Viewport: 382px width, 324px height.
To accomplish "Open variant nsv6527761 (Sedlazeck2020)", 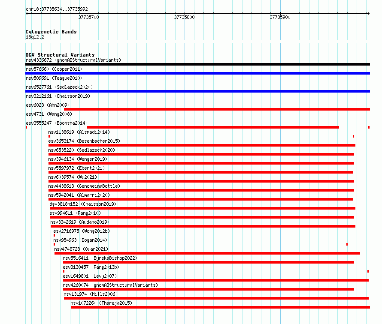I will coord(59,87).
